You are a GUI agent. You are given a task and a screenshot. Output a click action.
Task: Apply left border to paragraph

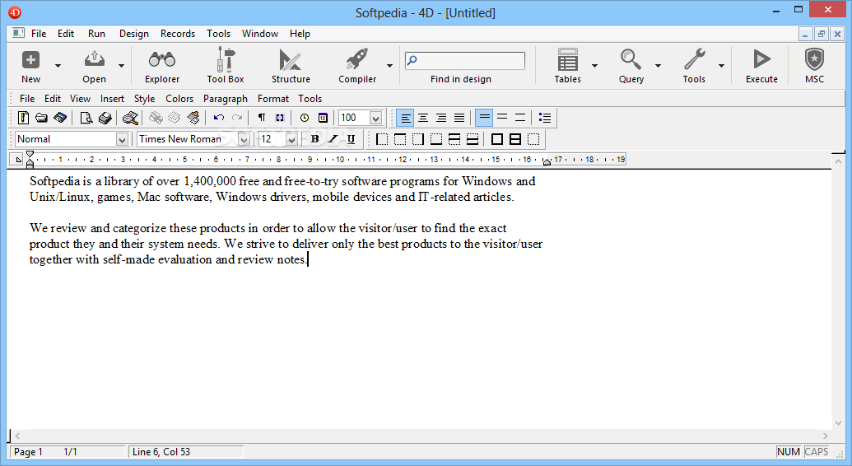[x=382, y=139]
